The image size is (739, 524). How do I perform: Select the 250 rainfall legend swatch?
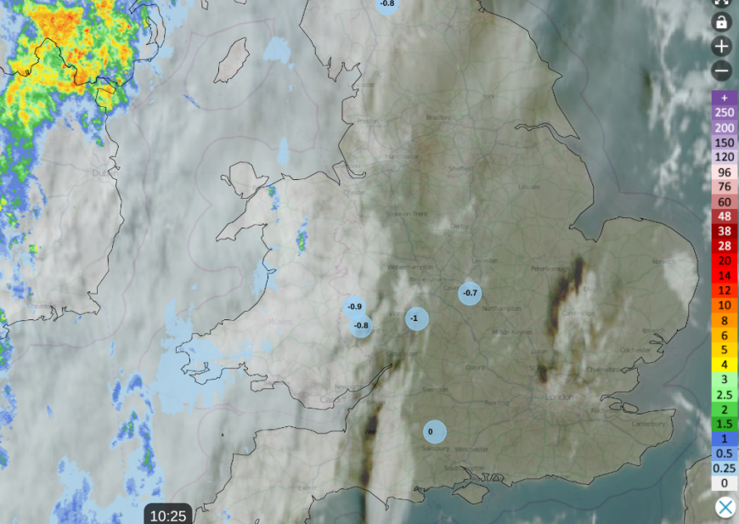(725, 113)
